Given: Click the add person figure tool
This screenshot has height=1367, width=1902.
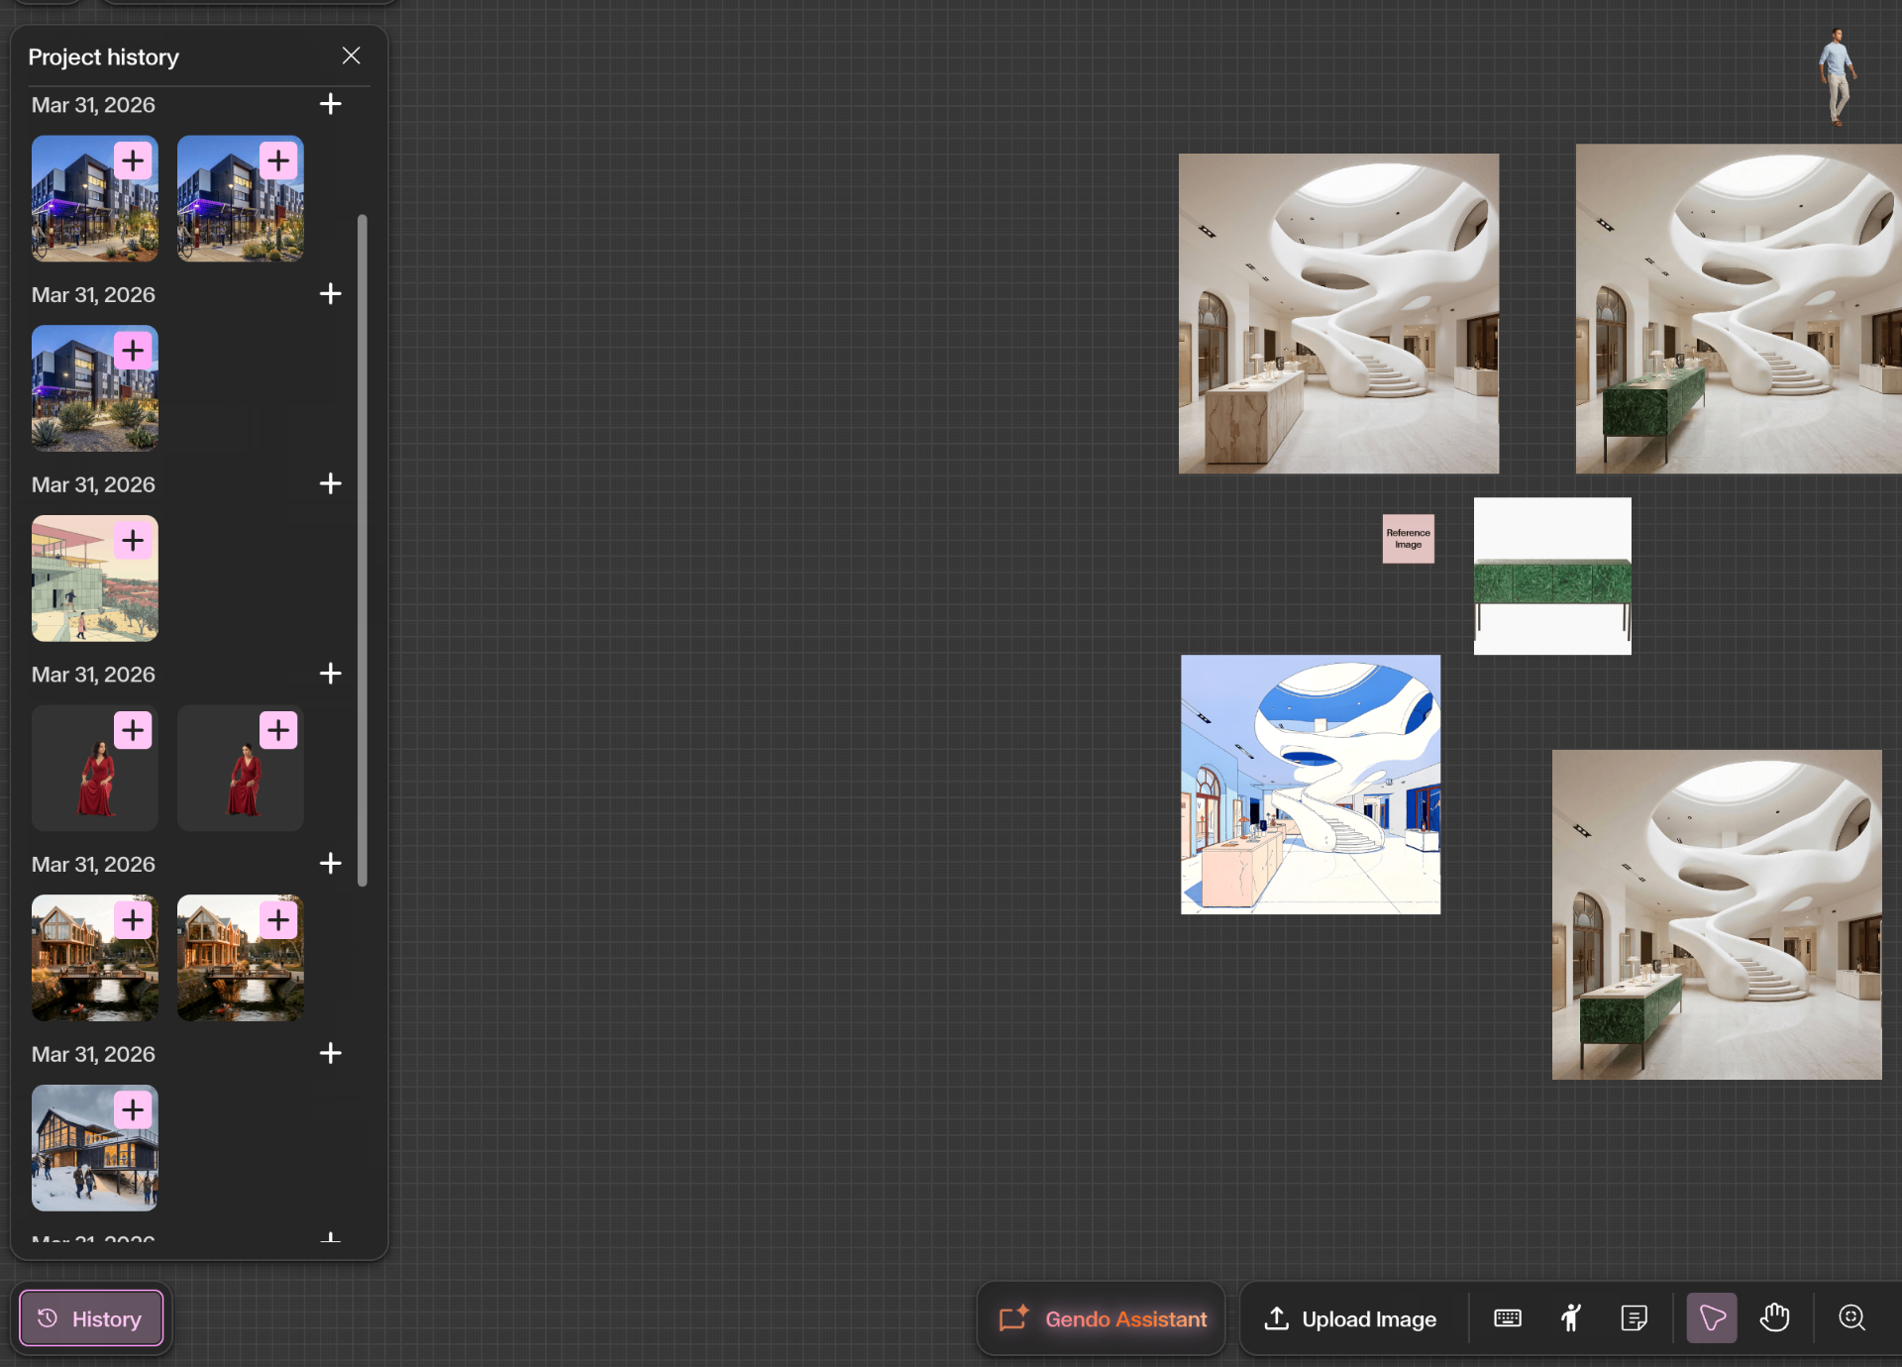Looking at the screenshot, I should 1570,1317.
